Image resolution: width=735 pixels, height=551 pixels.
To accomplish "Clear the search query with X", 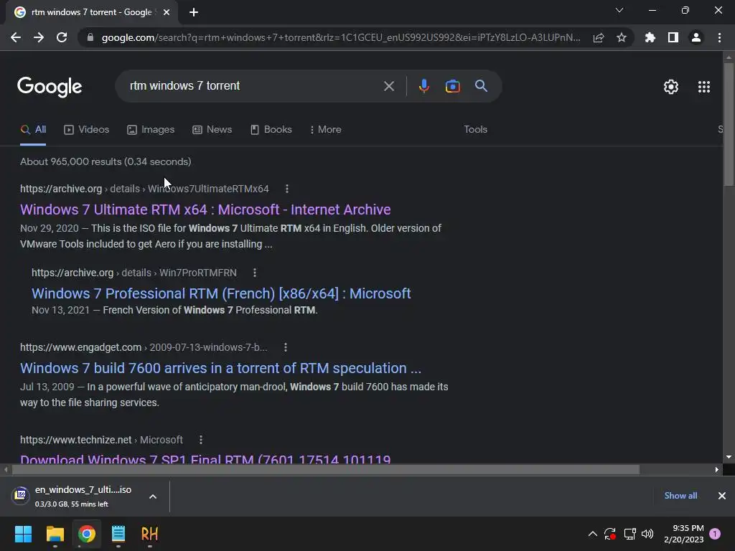I will pos(389,86).
